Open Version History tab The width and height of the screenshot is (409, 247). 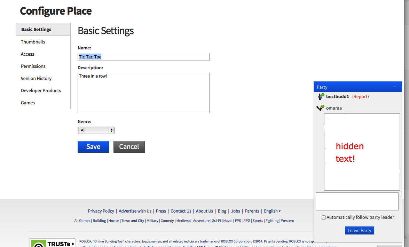[36, 78]
